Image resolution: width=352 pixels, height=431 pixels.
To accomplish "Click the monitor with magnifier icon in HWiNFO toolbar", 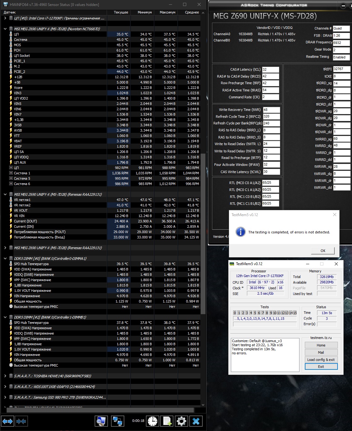I will coord(101,421).
